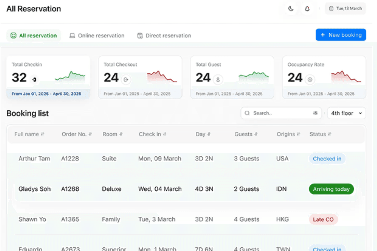This screenshot has height=251, width=377.
Task: Click the Total Checkout circular icon
Action: [x=126, y=80]
